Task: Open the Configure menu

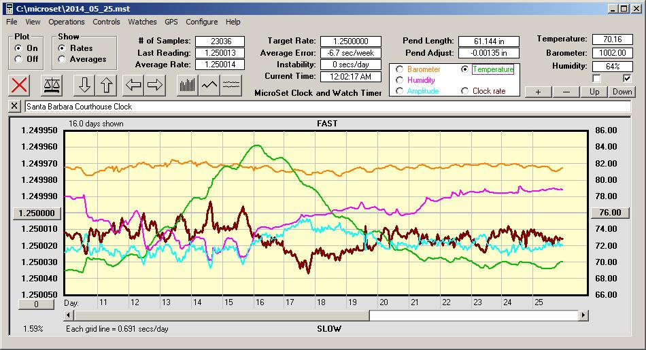Action: [x=202, y=22]
